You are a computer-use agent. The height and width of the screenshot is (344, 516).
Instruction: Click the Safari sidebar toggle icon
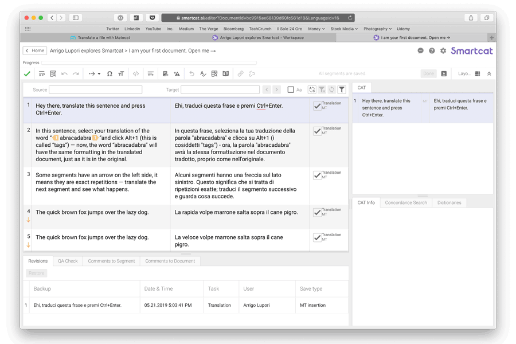click(x=76, y=18)
